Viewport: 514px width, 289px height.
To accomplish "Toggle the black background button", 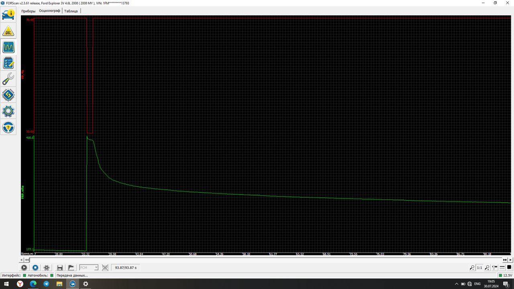I will point(509,267).
